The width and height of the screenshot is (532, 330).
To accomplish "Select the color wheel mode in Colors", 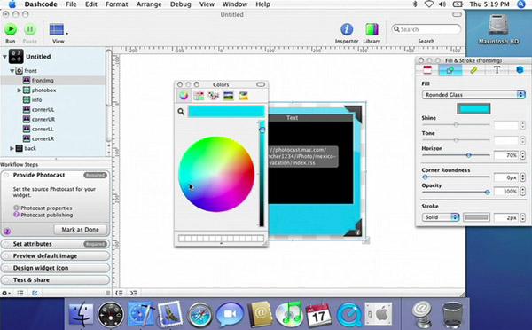I will 184,96.
